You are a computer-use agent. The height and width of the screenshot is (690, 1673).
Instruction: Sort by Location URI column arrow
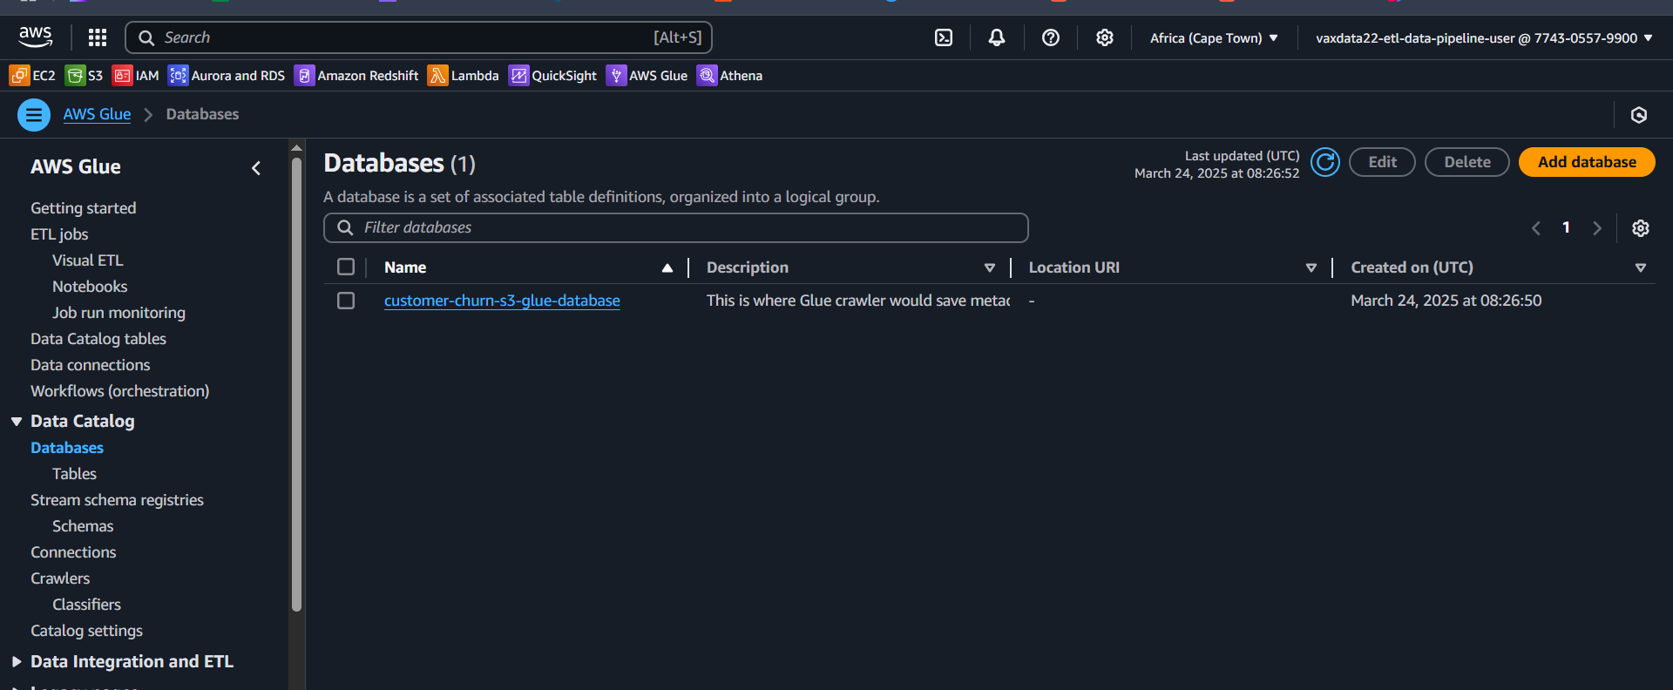(x=1311, y=267)
